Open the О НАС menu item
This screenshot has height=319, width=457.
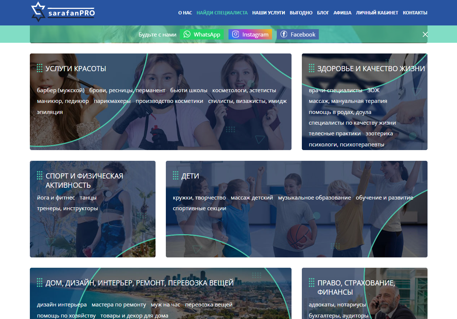pos(185,13)
